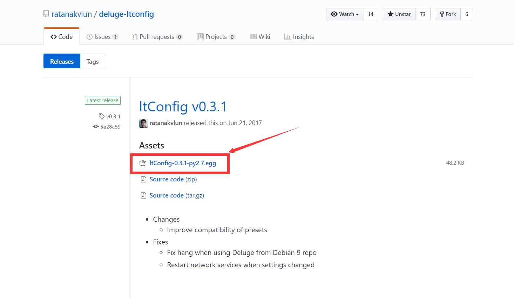
Task: Click the Code brackets icon
Action: click(54, 37)
